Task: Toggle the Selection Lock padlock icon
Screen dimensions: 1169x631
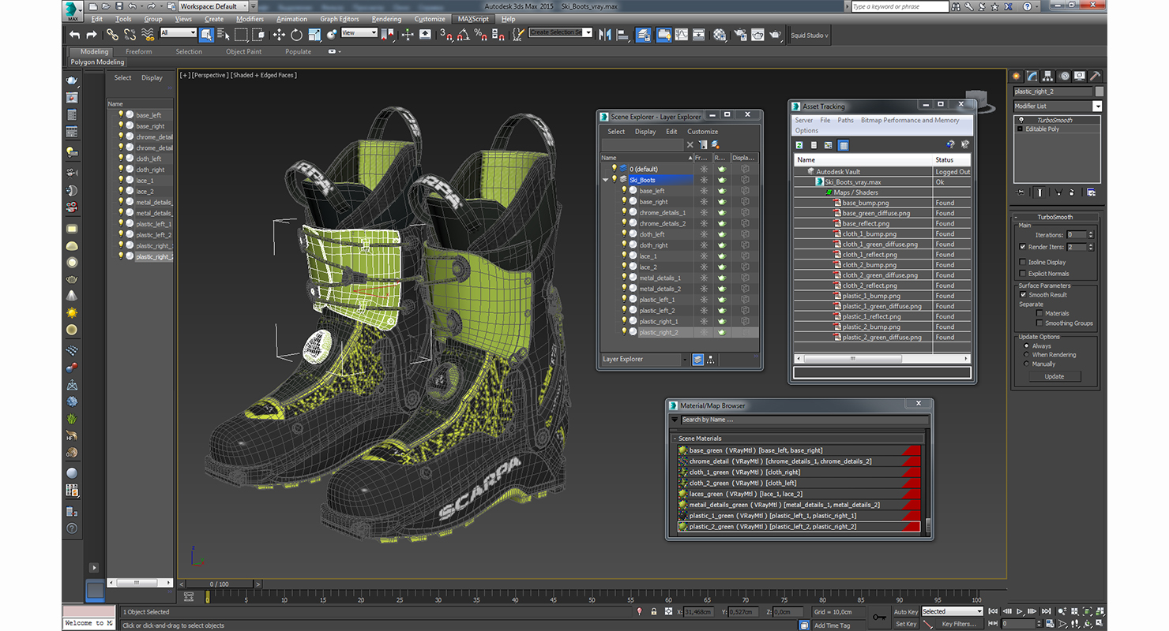Action: [x=654, y=611]
